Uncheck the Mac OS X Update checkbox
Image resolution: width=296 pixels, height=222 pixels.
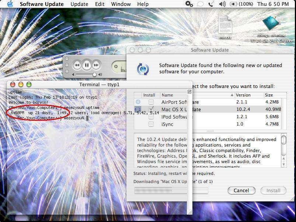tap(151, 109)
